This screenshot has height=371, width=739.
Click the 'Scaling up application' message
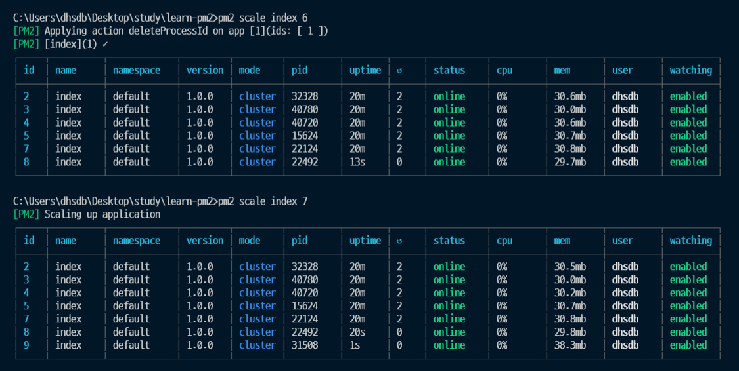[x=102, y=214]
